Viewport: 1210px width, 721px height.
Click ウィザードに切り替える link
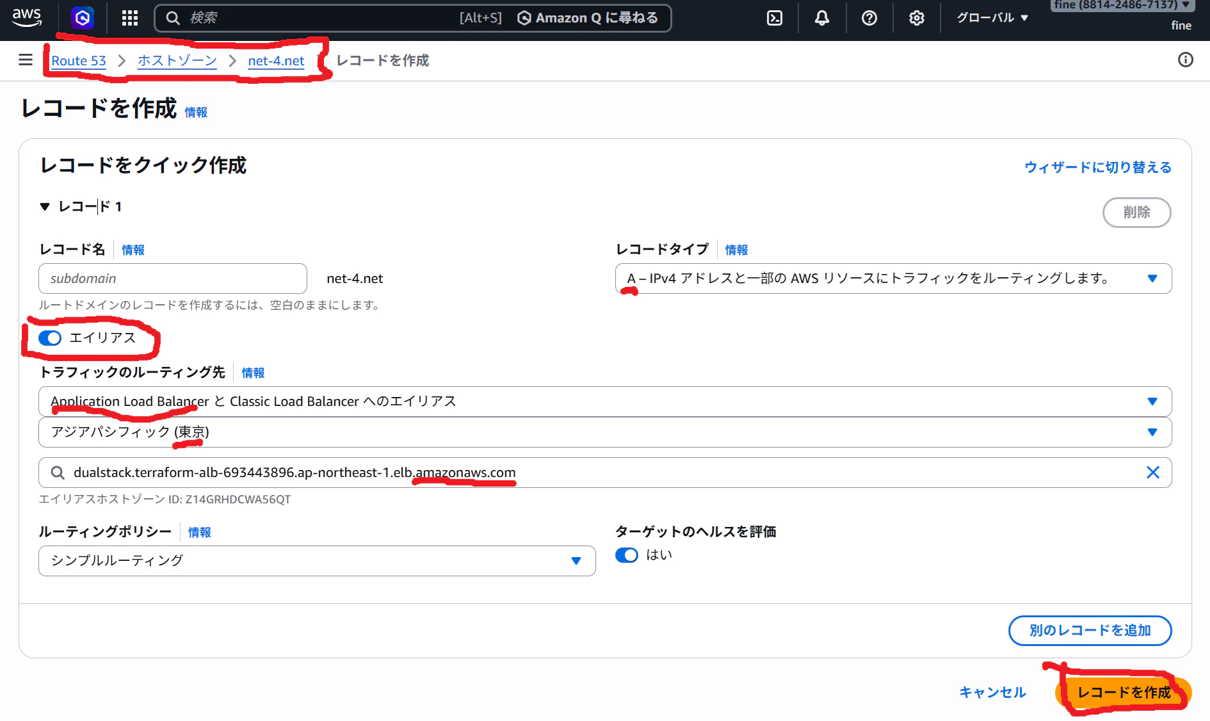click(x=1098, y=167)
